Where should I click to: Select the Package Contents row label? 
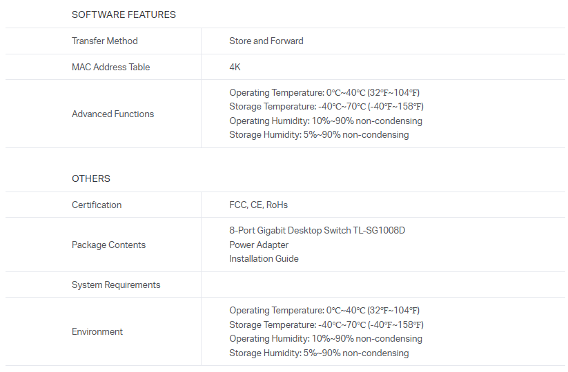[x=108, y=245]
